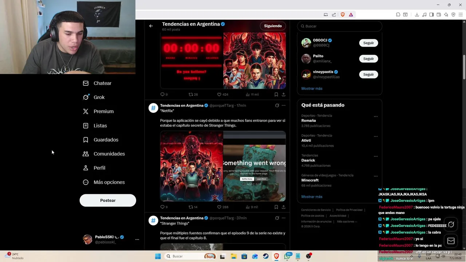This screenshot has width=466, height=262.
Task: Open Guardados bookmarks page
Action: coord(100,140)
